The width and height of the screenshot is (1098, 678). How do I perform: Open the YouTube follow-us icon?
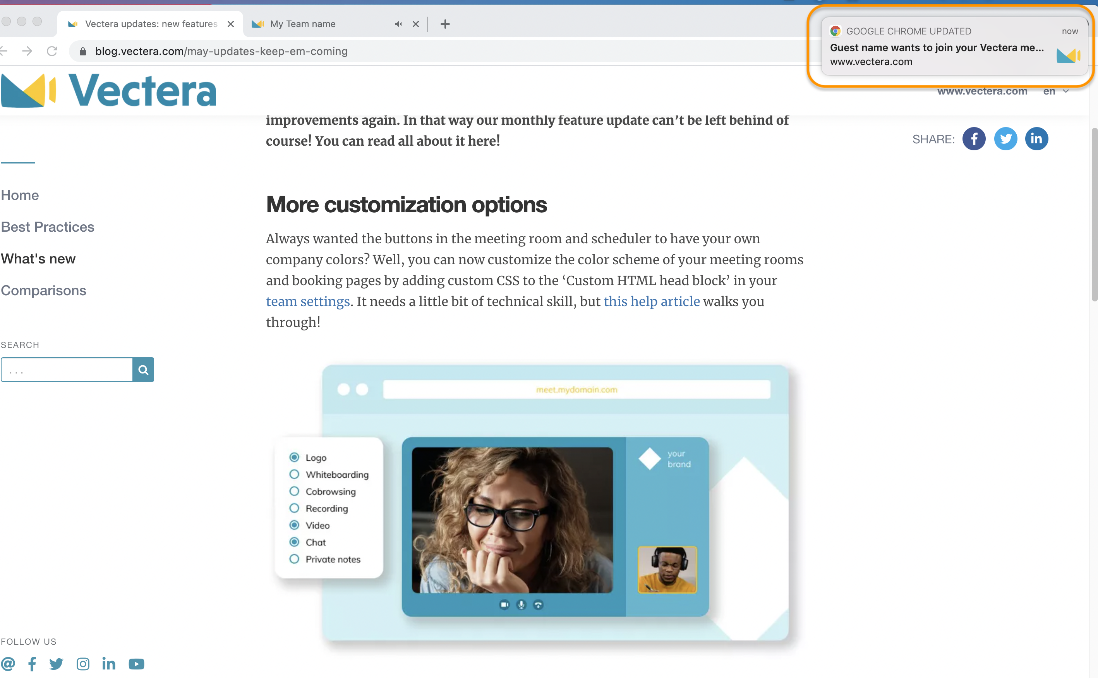point(137,663)
